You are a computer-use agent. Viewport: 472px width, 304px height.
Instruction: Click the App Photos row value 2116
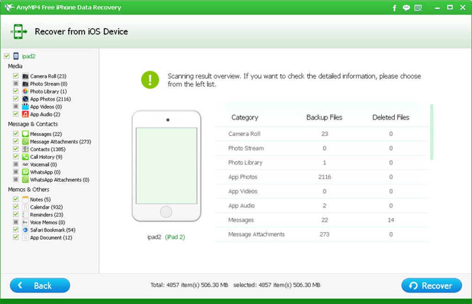coord(324,177)
